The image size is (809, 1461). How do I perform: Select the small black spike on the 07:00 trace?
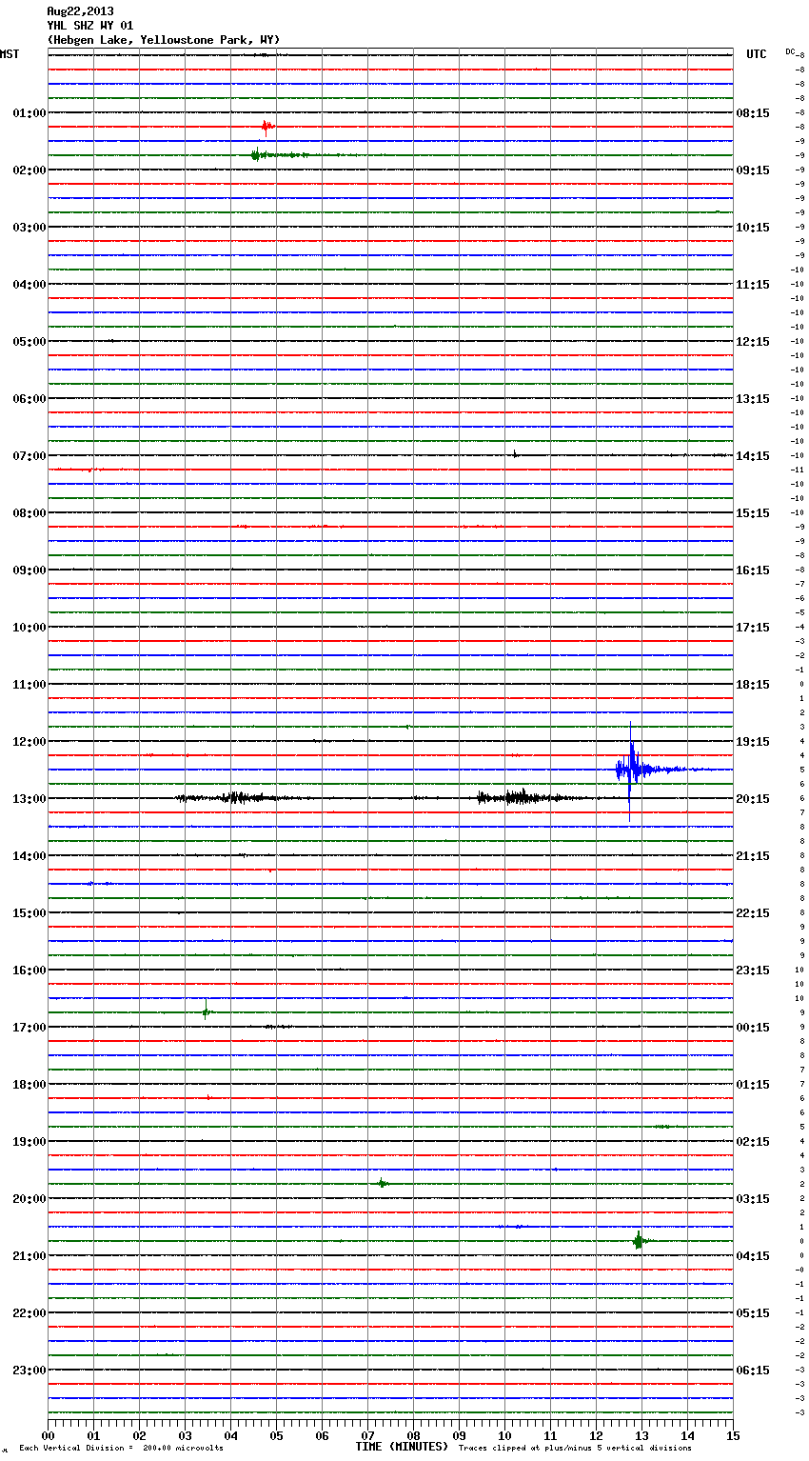click(x=515, y=454)
